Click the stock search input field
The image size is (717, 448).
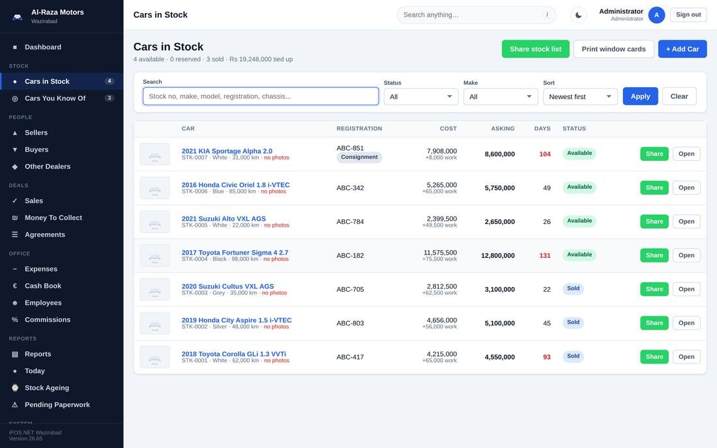click(x=261, y=96)
